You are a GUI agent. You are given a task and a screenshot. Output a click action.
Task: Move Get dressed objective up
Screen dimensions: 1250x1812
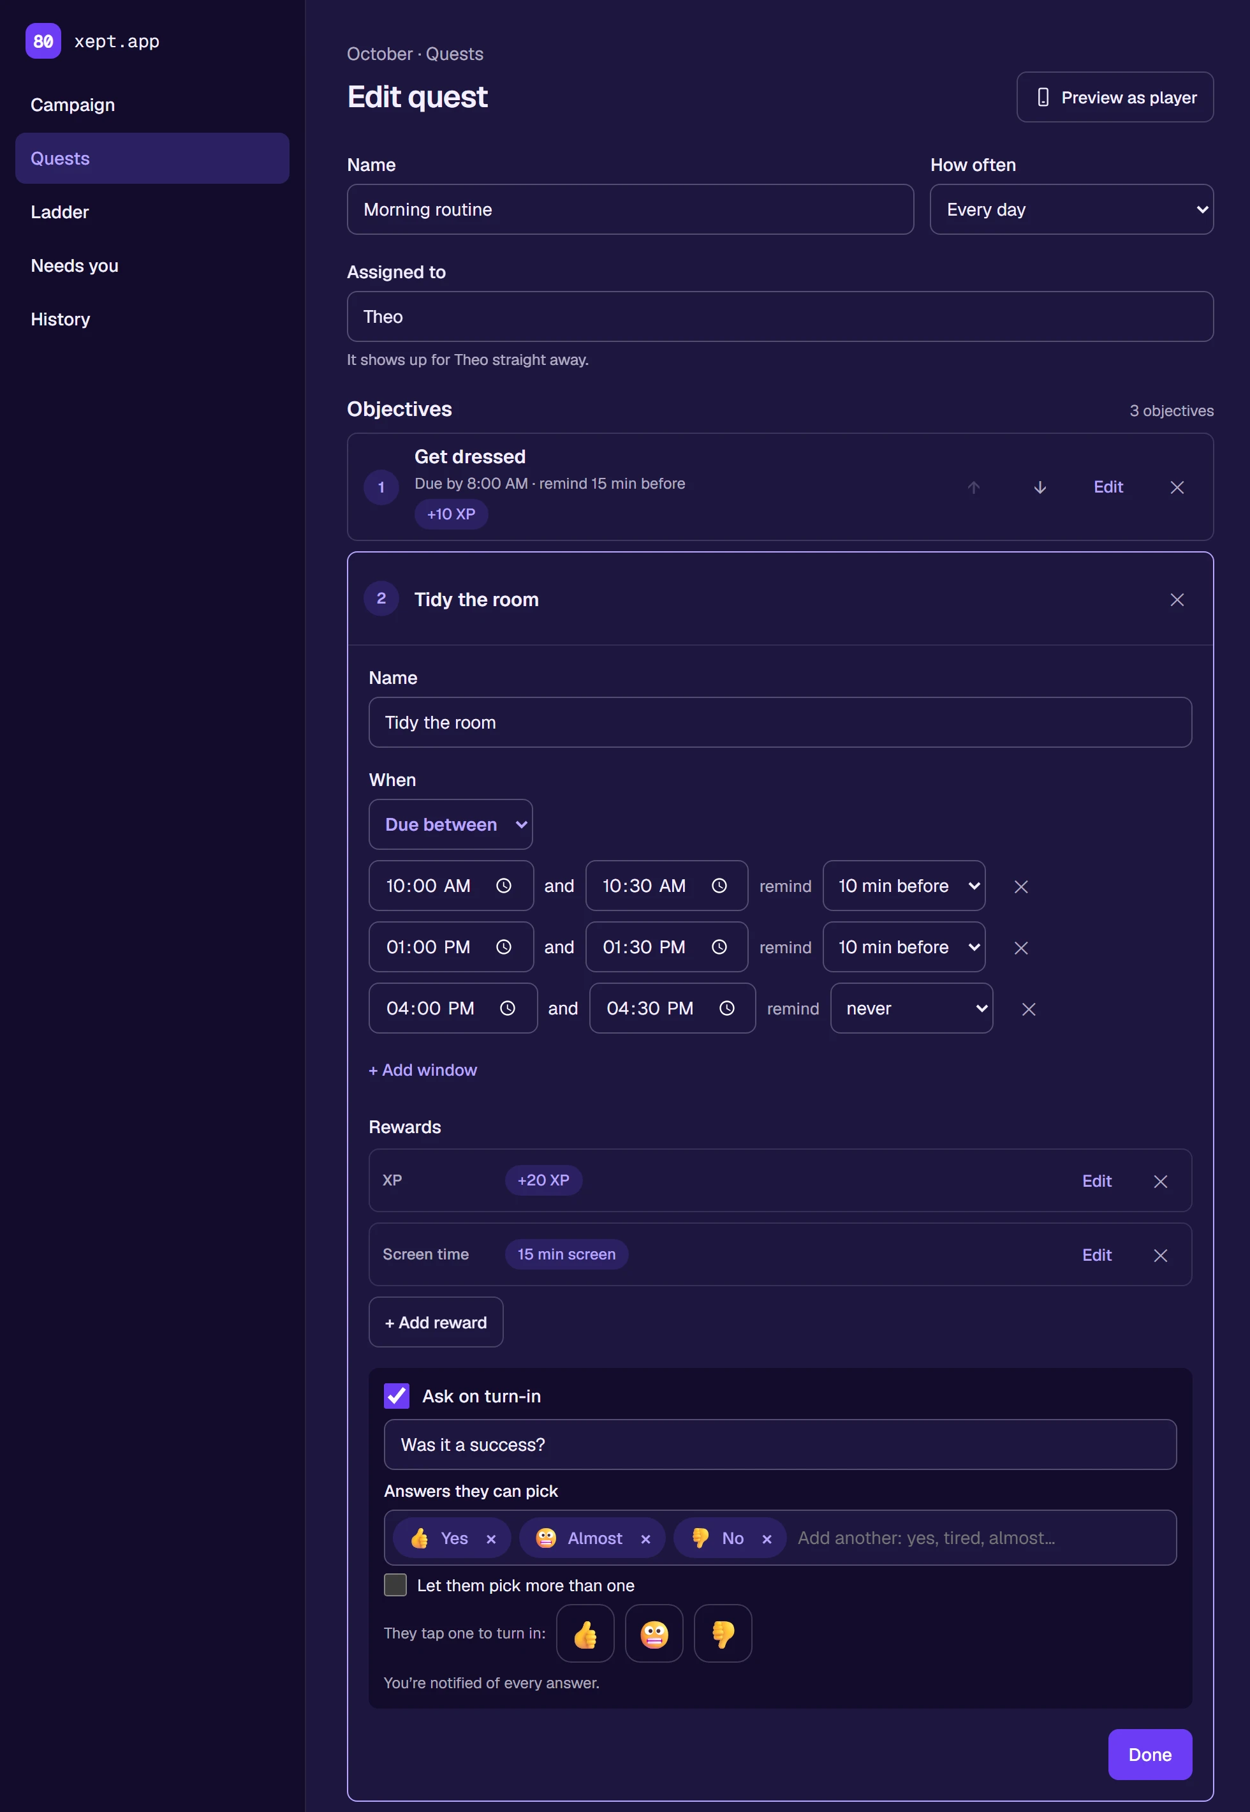[973, 487]
